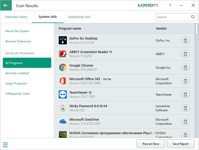The width and height of the screenshot is (199, 150).
Task: Show Large Programs list
Action: click(16, 83)
